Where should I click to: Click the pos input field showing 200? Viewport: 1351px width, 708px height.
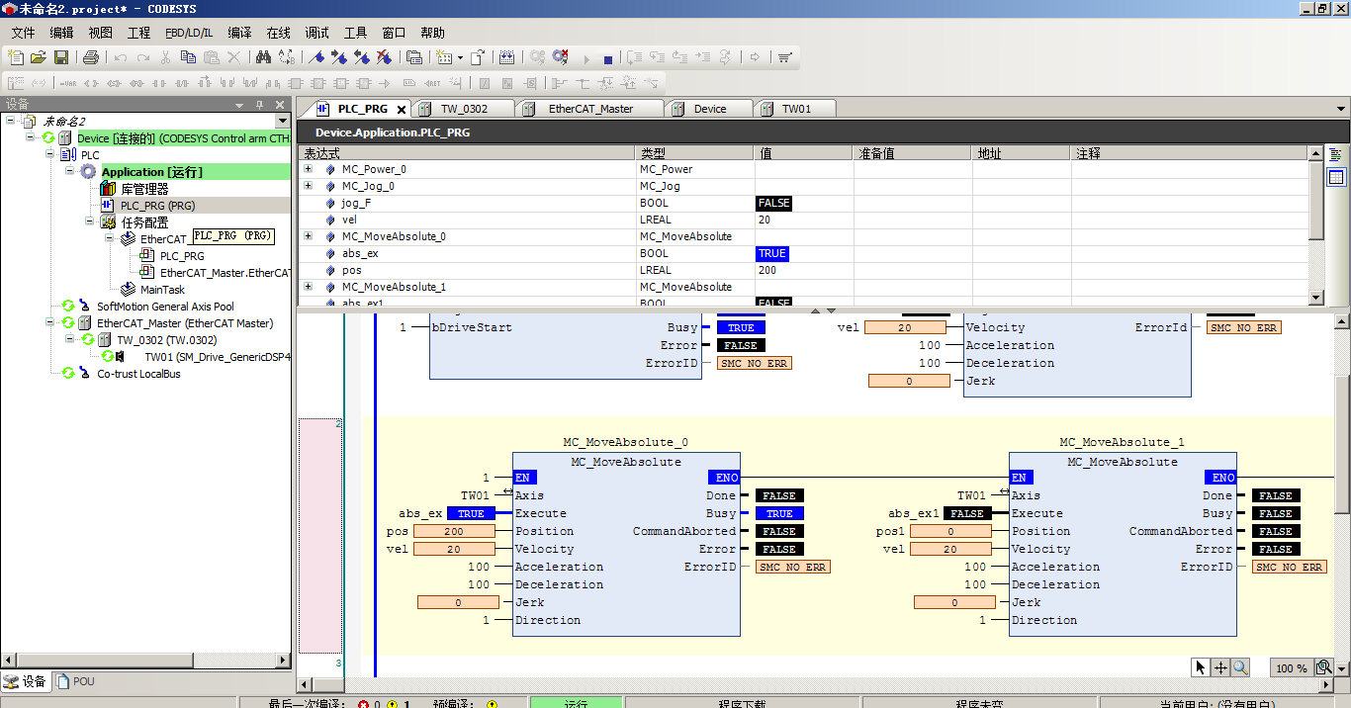point(454,531)
